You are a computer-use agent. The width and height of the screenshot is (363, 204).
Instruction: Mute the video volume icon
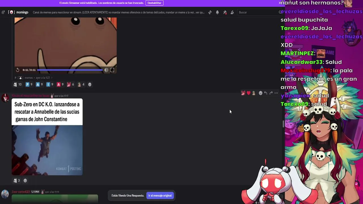pyautogui.click(x=106, y=70)
